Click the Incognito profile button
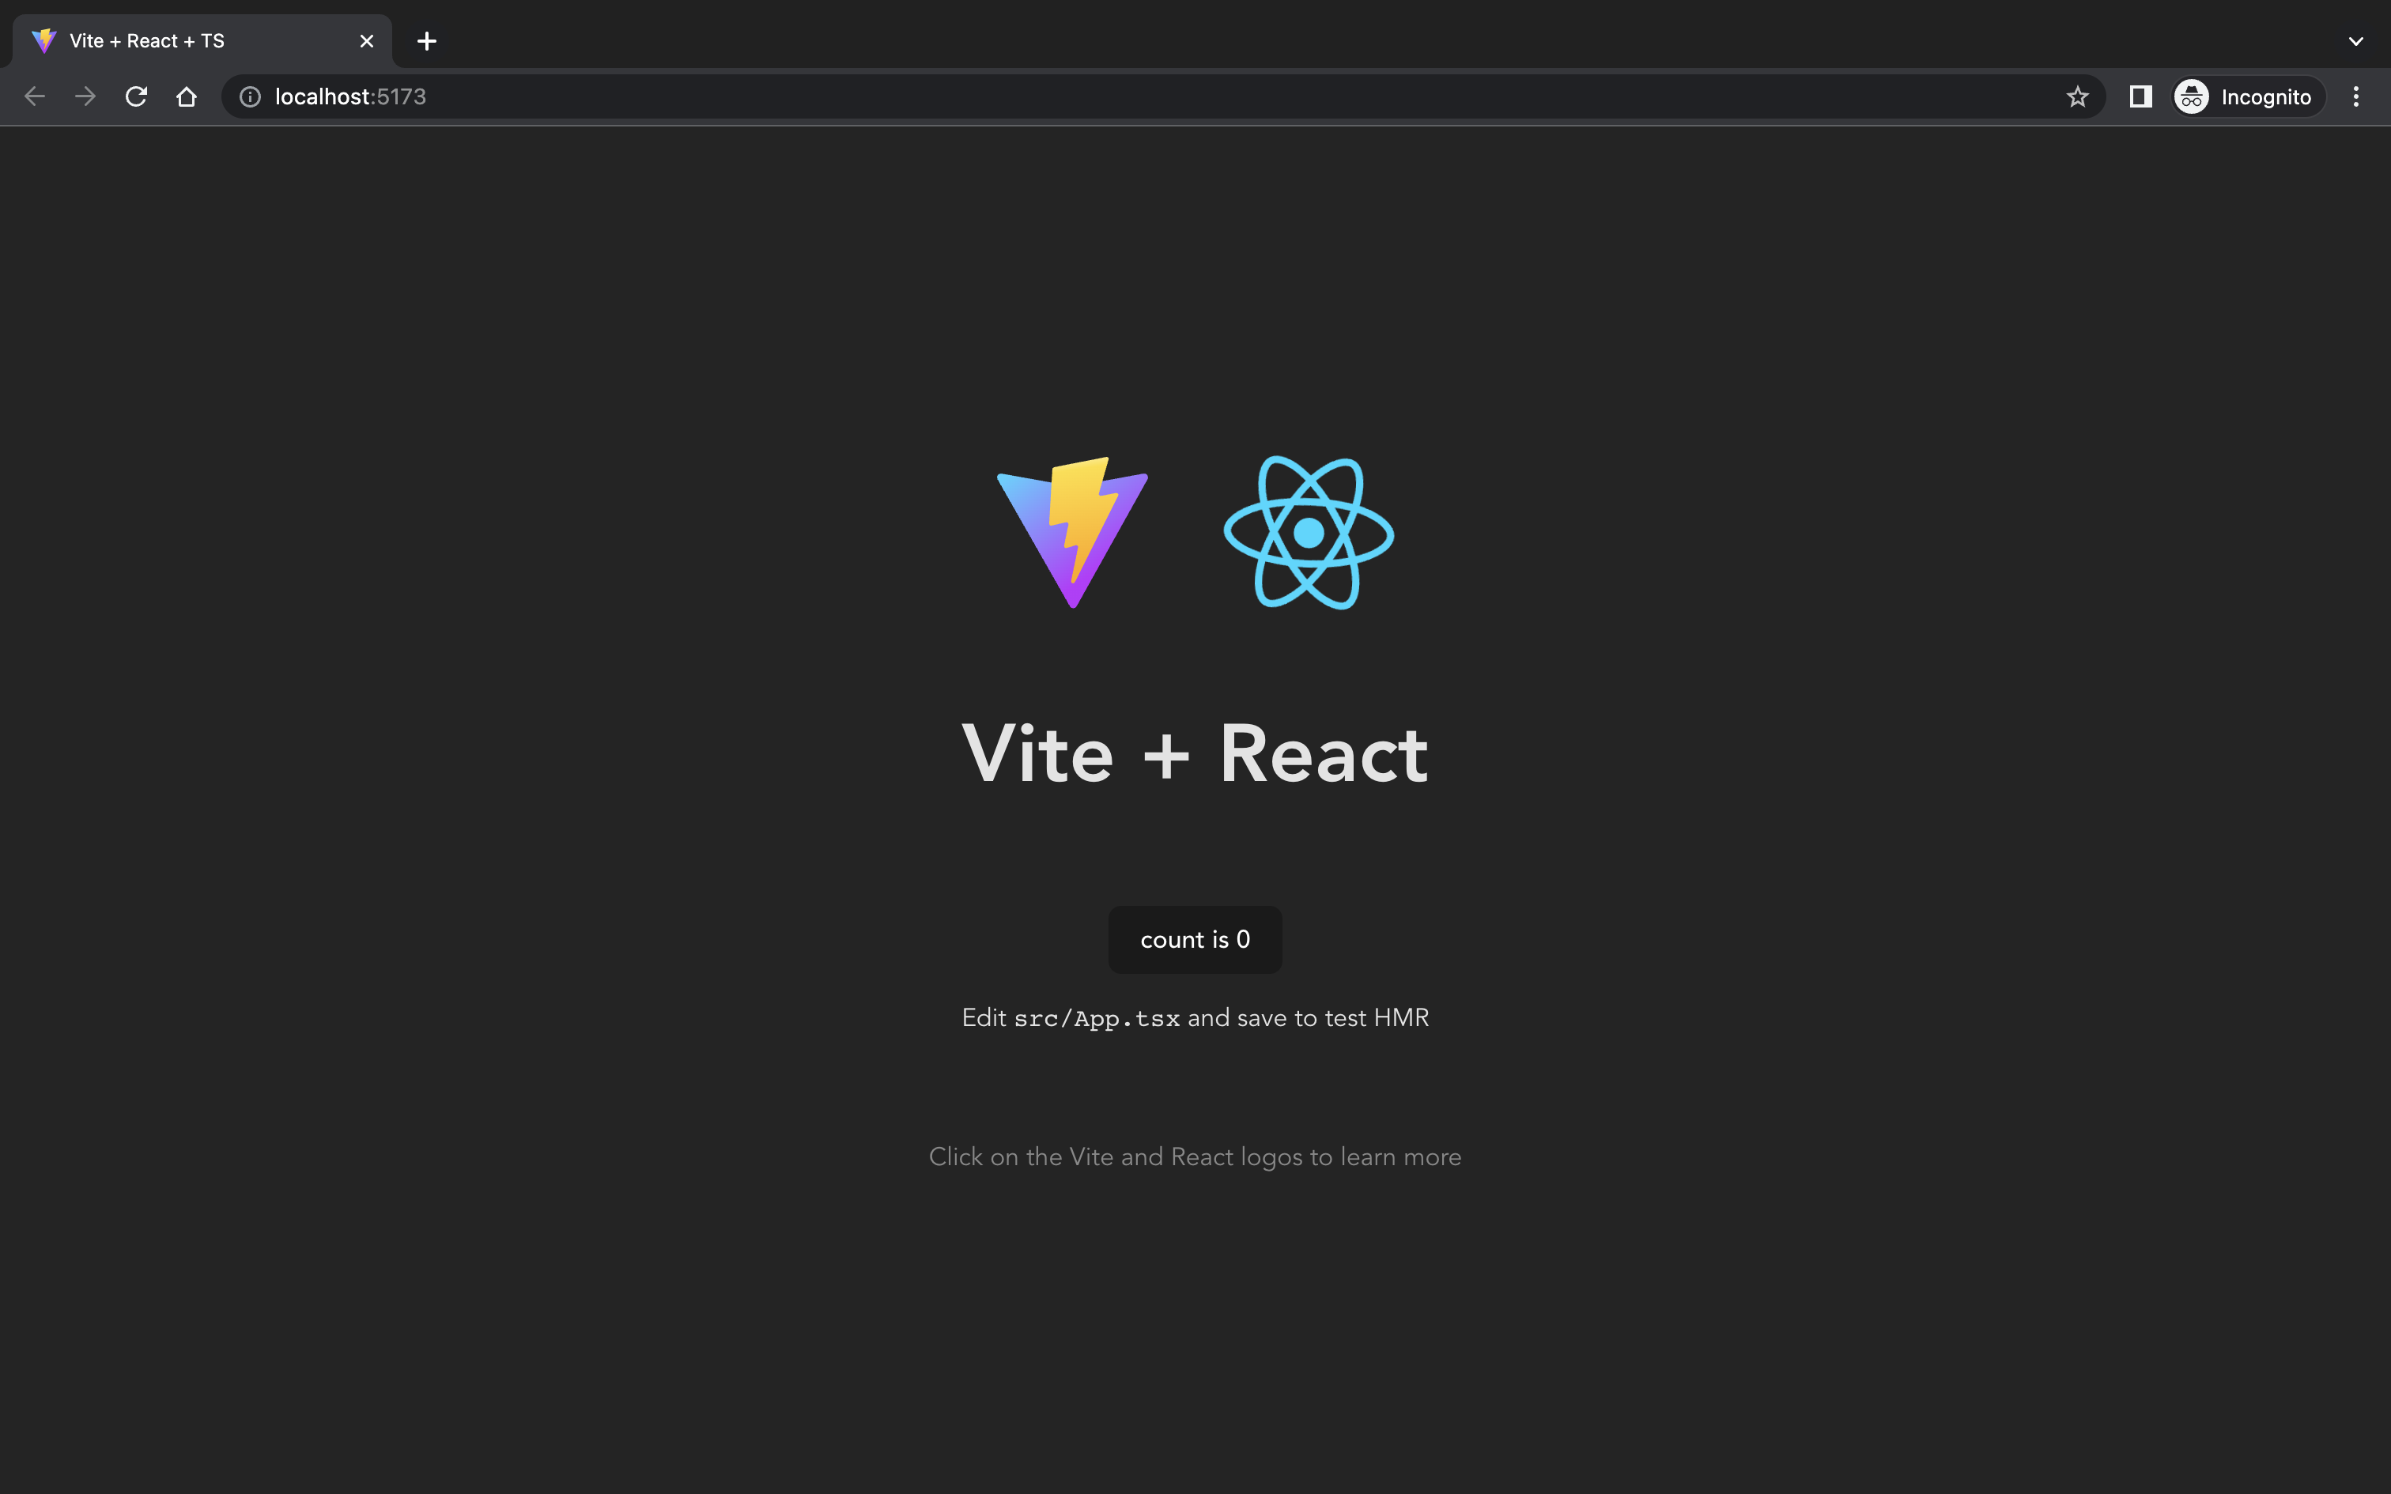 coord(2247,96)
